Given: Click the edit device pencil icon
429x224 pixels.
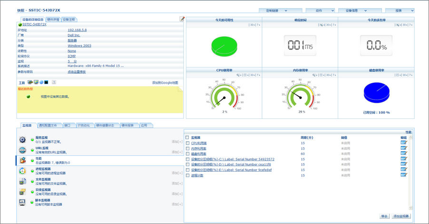Looking at the screenshot, I should (182, 19).
